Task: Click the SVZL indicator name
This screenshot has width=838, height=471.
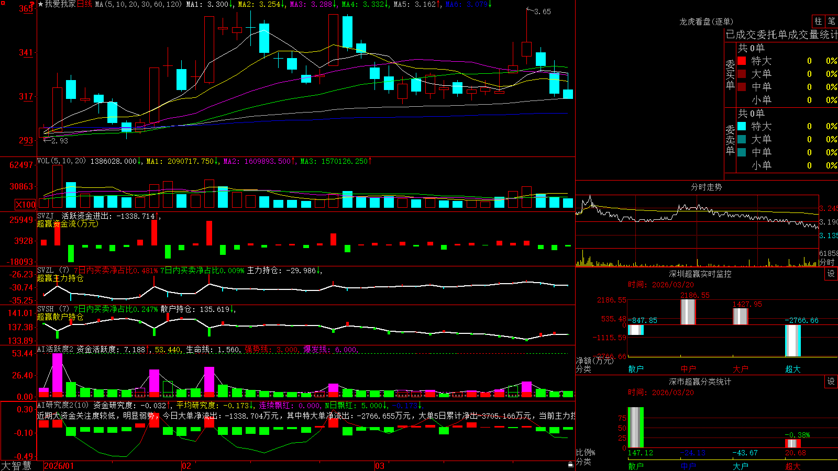Action: pyautogui.click(x=46, y=270)
